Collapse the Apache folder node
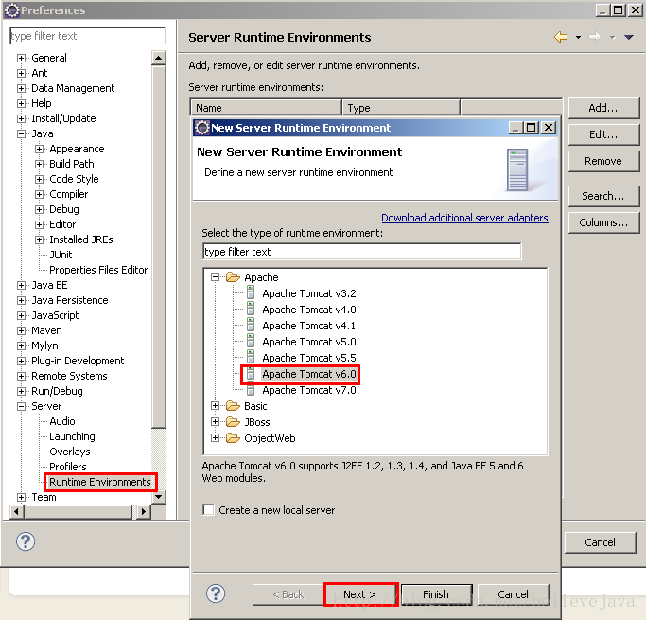Viewport: 646px width, 620px height. tap(215, 277)
